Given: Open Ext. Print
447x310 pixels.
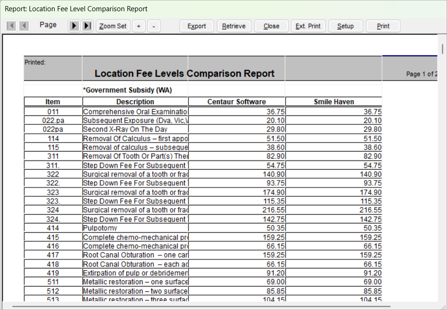Looking at the screenshot, I should point(308,26).
